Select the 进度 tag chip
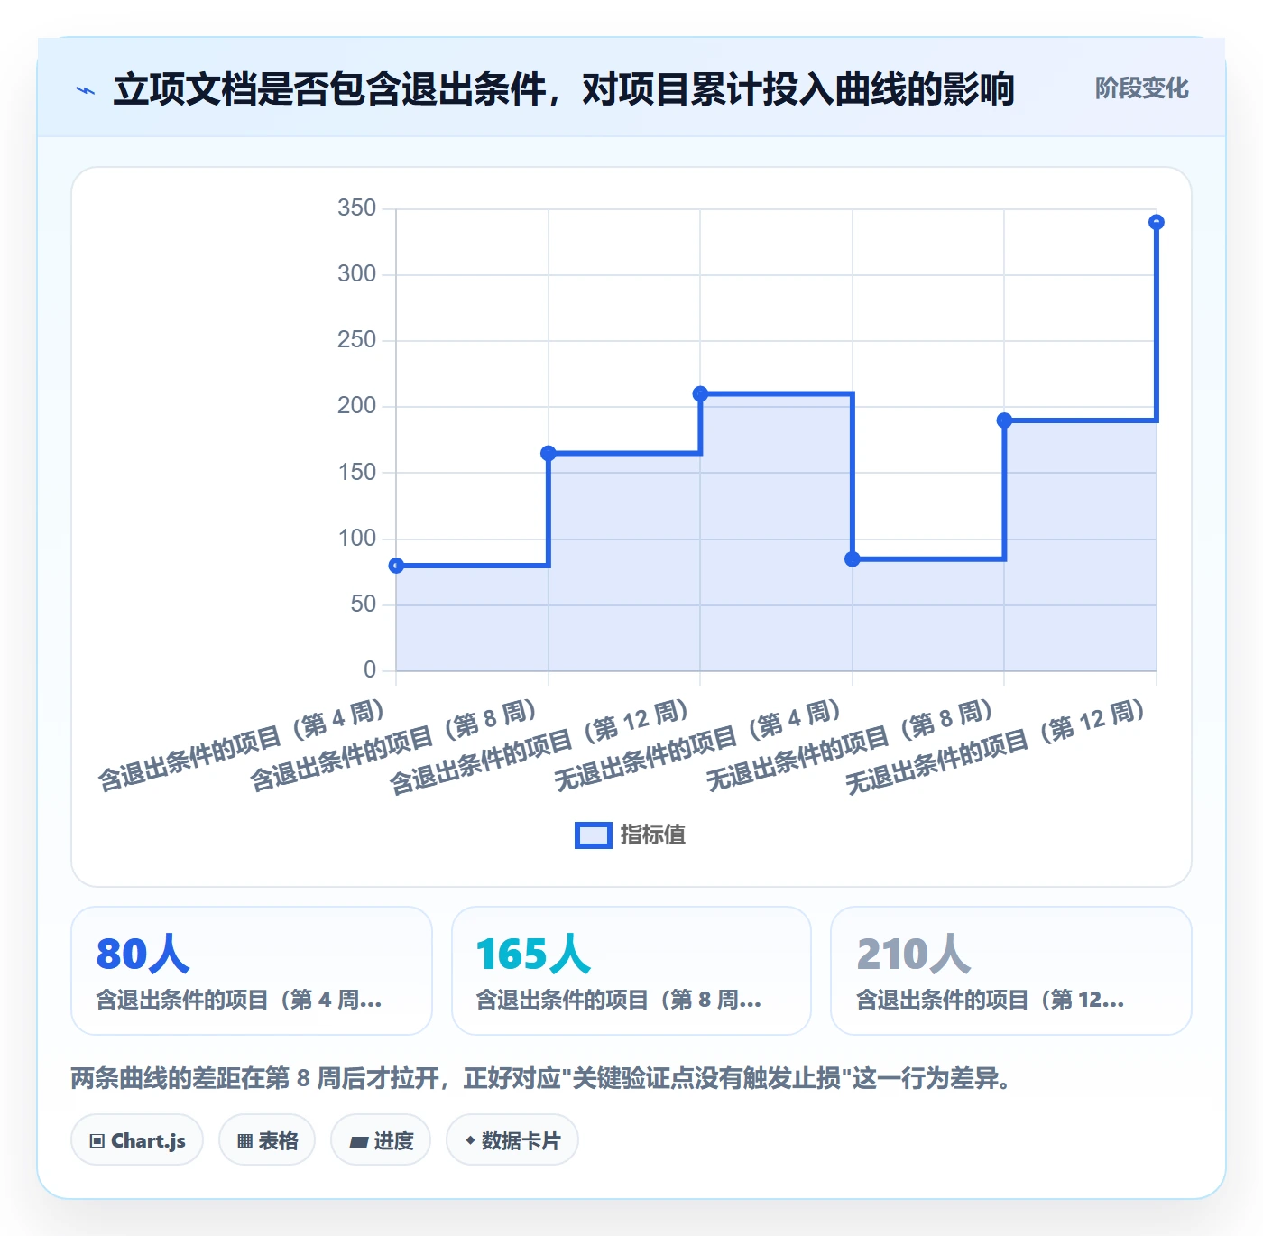 (x=383, y=1140)
